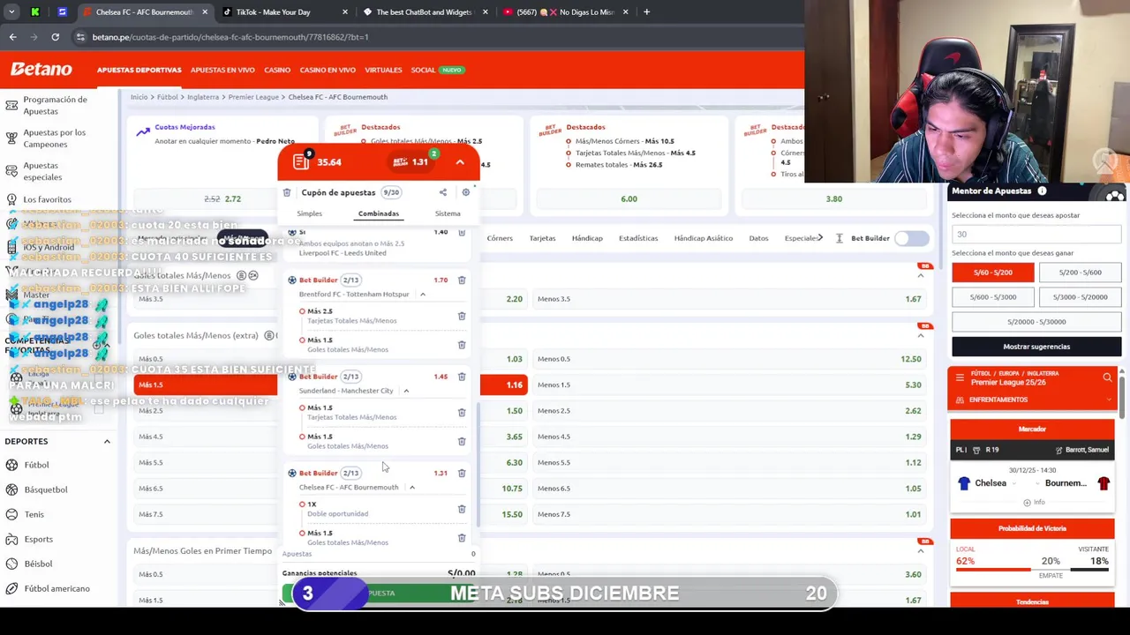
Task: Open the stats widget hamburger menu
Action: click(x=960, y=377)
